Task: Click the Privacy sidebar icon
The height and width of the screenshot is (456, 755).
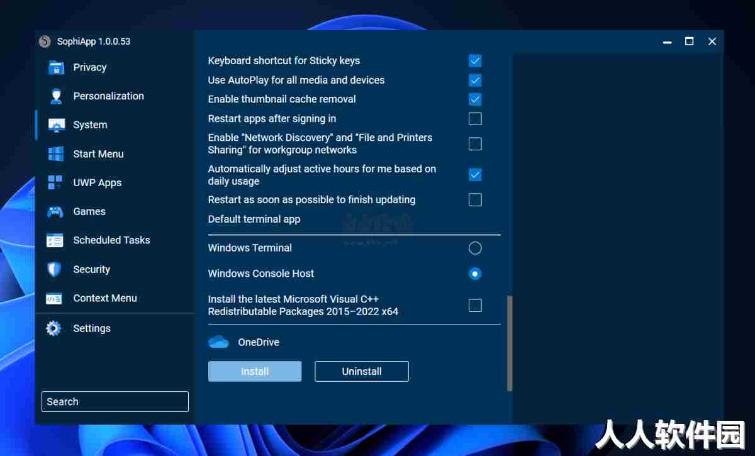Action: (56, 67)
